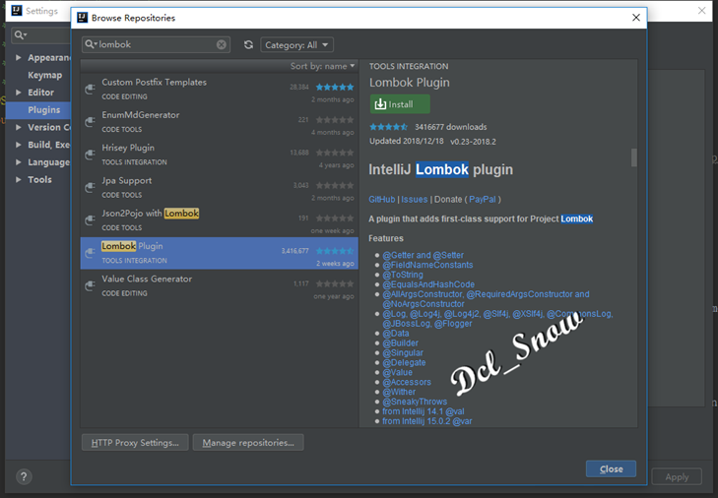718x498 pixels.
Task: Select Json2Pojo with Lombok row
Action: [219, 220]
